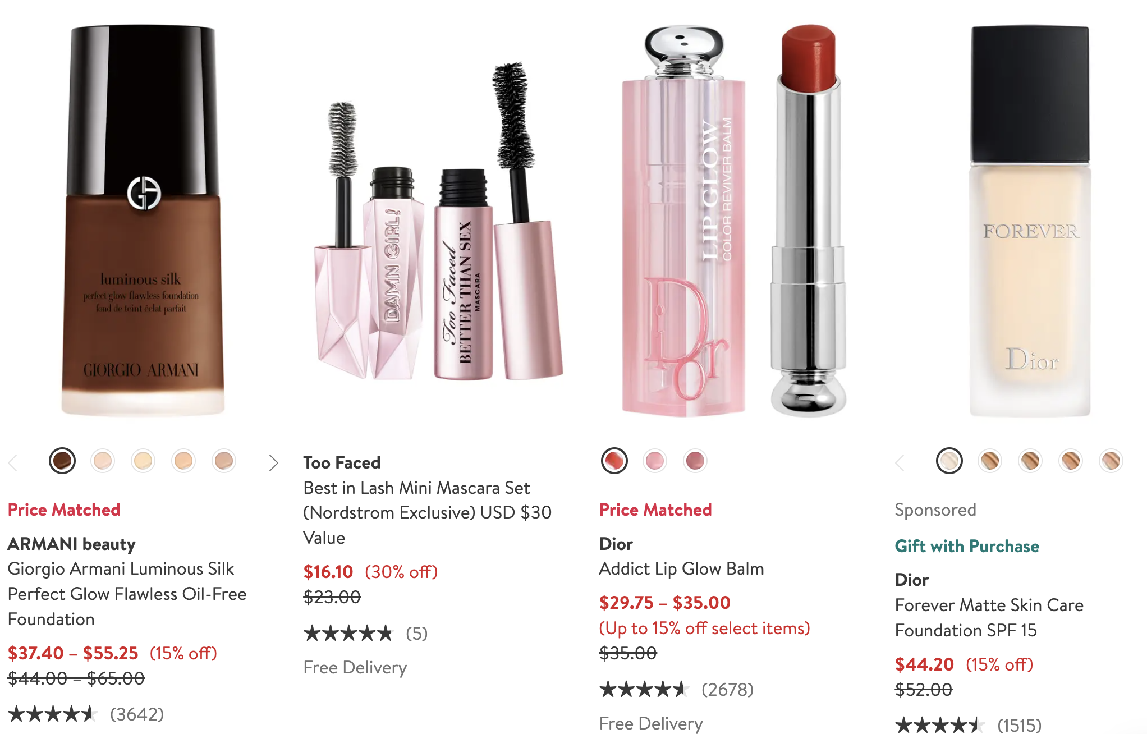Viewport: 1147px width, 734px height.
Task: Open Best in Lash Mini Mascara Set
Action: pos(427,512)
